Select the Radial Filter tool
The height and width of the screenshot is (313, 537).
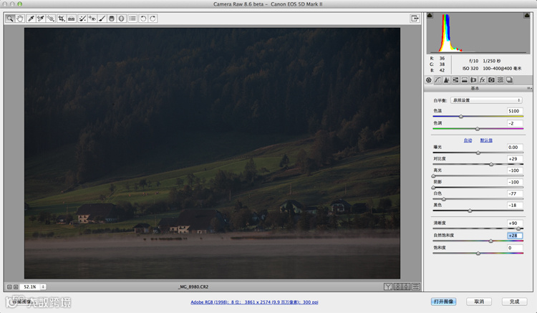pos(121,19)
